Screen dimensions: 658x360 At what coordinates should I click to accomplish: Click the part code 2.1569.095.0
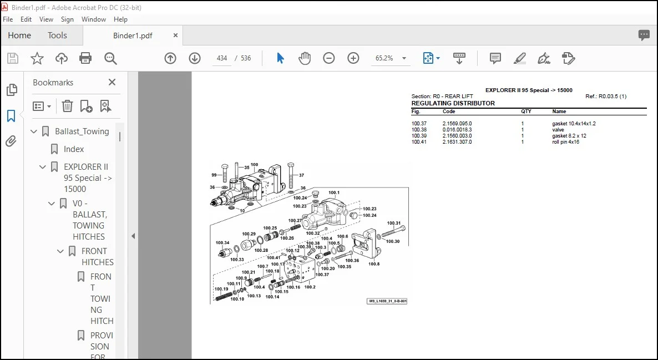pyautogui.click(x=457, y=124)
